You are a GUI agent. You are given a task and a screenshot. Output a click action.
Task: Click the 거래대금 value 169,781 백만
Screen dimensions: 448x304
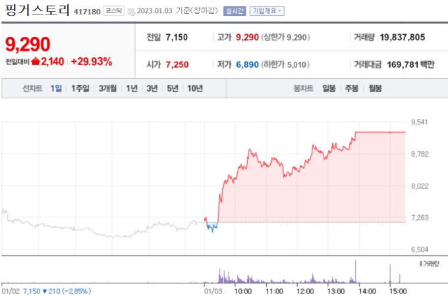[410, 64]
